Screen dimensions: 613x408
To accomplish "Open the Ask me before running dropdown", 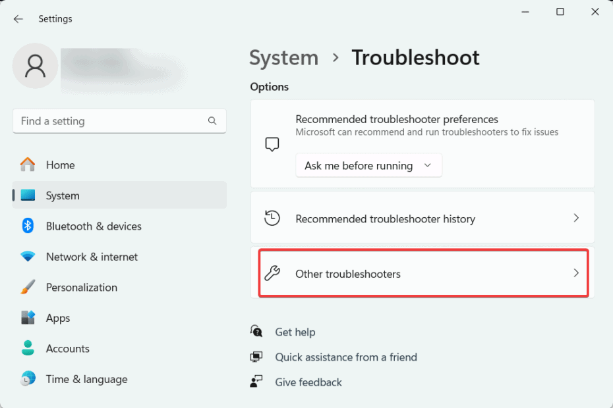I will pyautogui.click(x=368, y=165).
